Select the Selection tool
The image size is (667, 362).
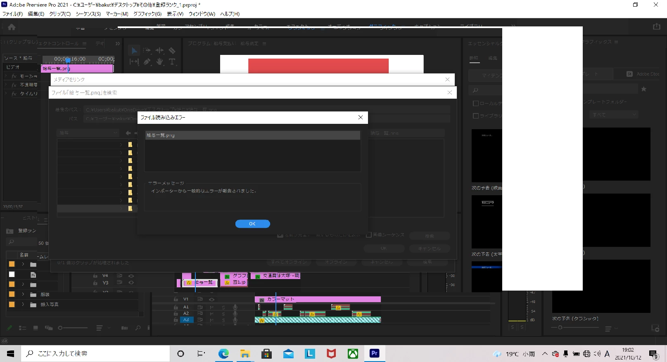tap(134, 50)
